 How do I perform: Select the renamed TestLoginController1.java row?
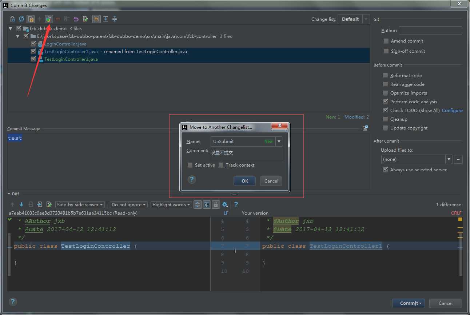coord(188,51)
